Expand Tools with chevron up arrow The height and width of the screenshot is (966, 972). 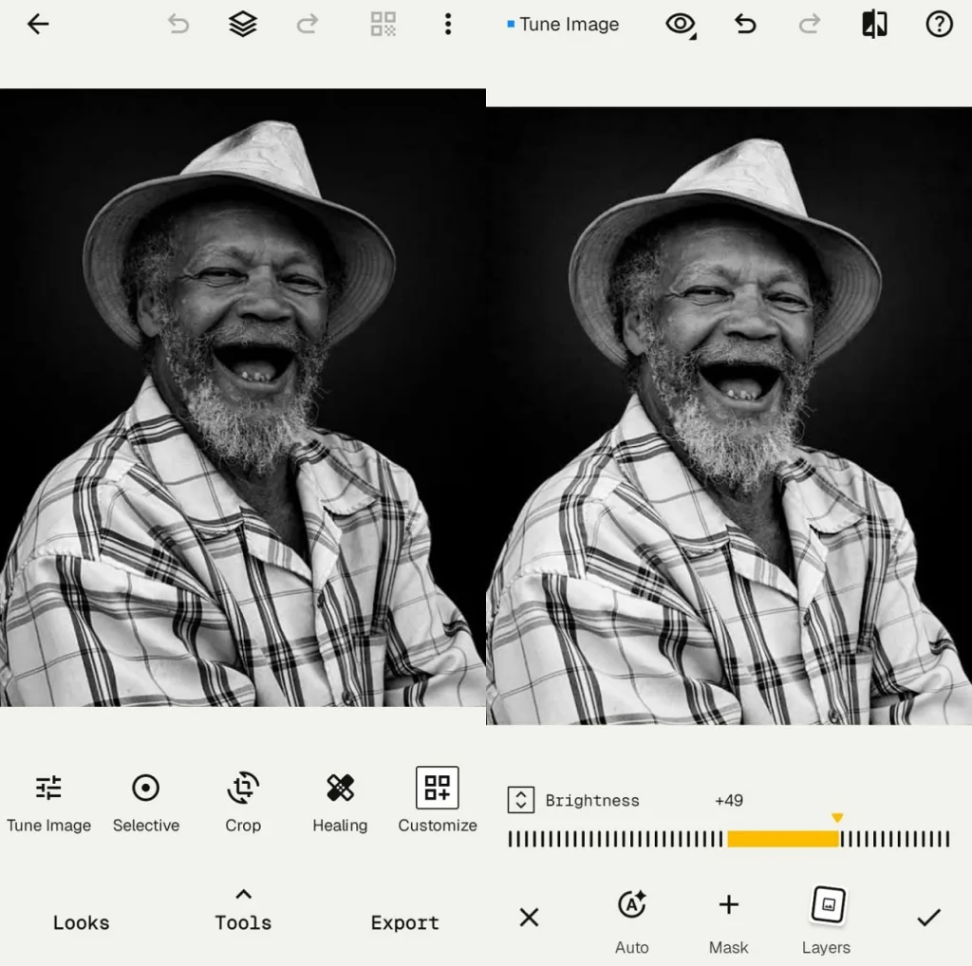point(244,894)
